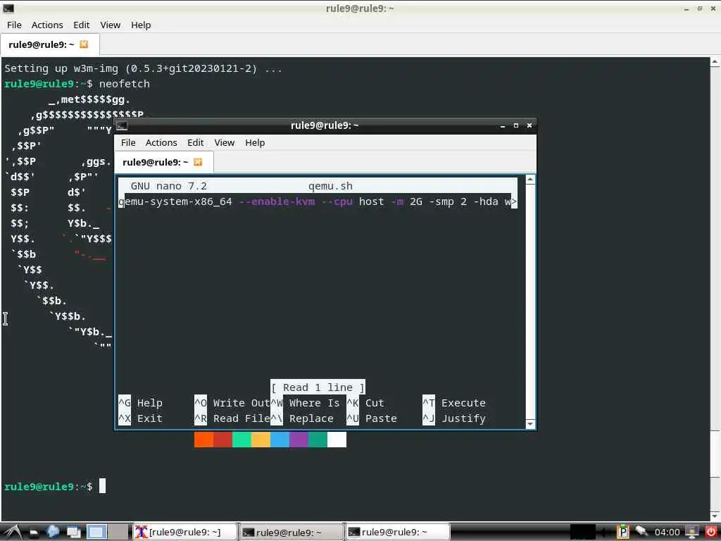
Task: Click '--enable-kvm' option in nano line
Action: pos(277,201)
